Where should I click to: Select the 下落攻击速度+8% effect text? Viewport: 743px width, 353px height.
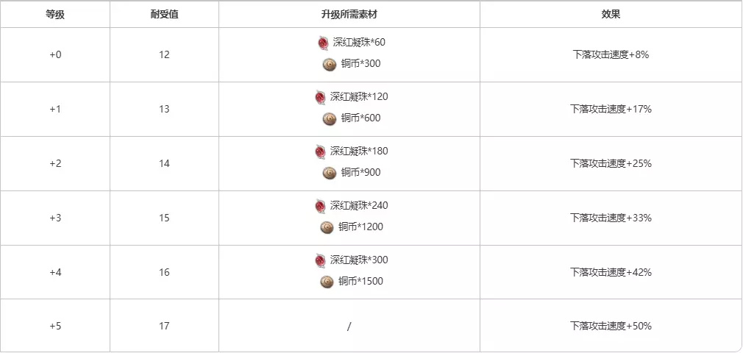(611, 54)
